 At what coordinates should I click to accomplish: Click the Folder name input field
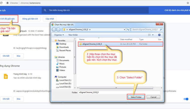click(x=119, y=92)
